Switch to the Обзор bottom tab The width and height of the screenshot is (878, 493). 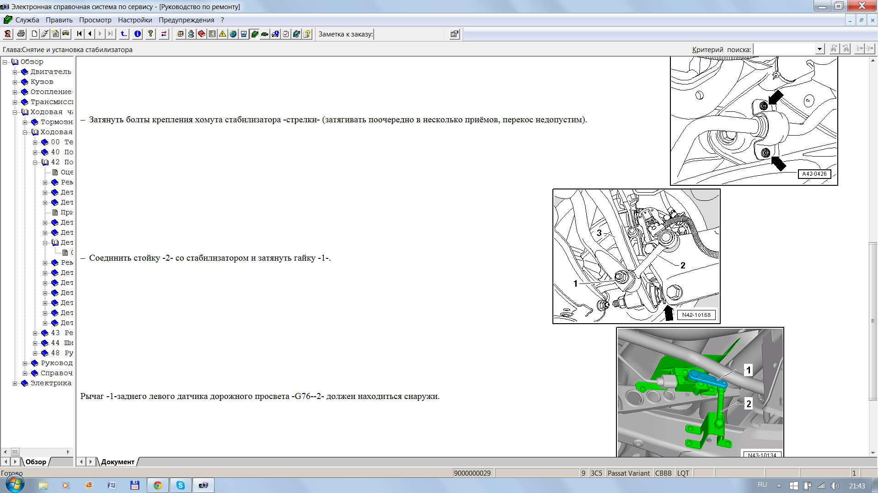pos(36,462)
